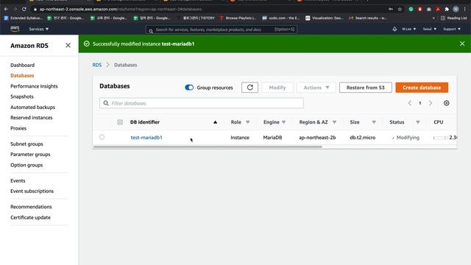Open the W.Lee account dropdown
Viewport: 471px width, 265px height.
tap(409, 29)
